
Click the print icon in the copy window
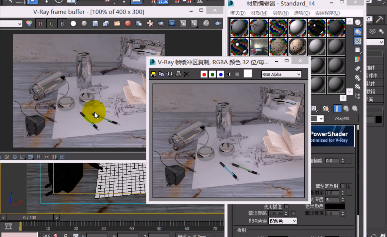tap(178, 74)
